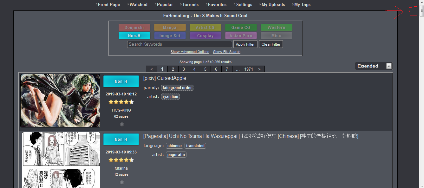The image size is (424, 188).
Task: Toggle the Image Set category filter
Action: (170, 36)
